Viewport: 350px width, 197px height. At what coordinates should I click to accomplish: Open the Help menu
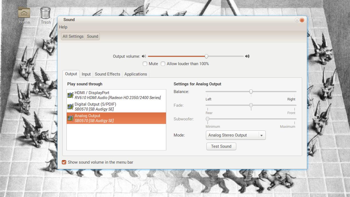pyautogui.click(x=63, y=27)
